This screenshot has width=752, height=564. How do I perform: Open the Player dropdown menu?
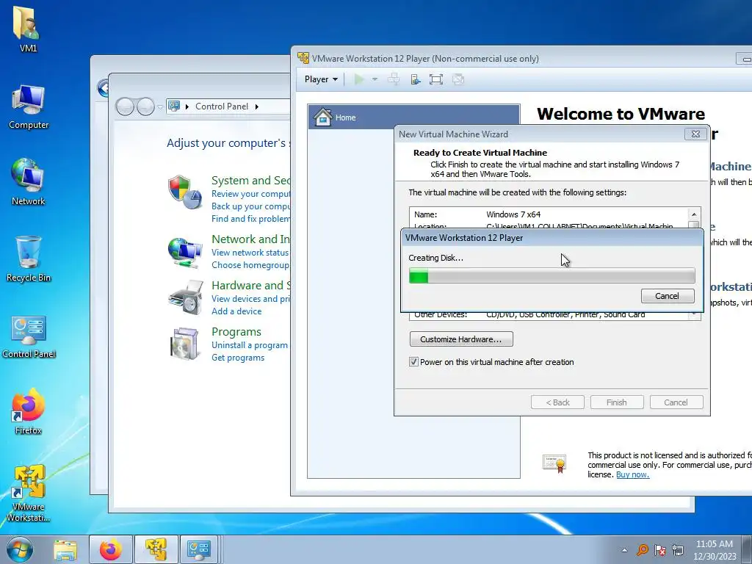321,79
